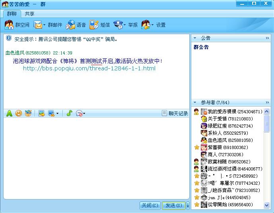
Task: Click participants scrollbar down arrow
Action: click(x=267, y=205)
